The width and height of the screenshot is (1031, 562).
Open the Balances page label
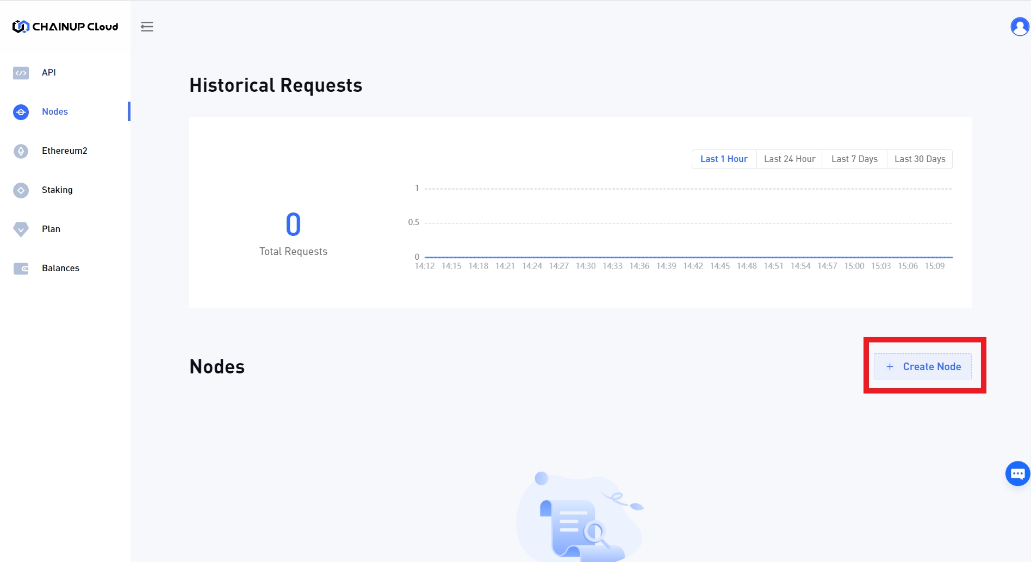[60, 268]
